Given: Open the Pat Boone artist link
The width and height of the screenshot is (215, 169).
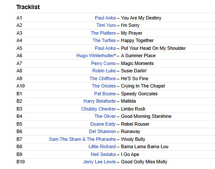Looking at the screenshot, I should coord(105,94).
